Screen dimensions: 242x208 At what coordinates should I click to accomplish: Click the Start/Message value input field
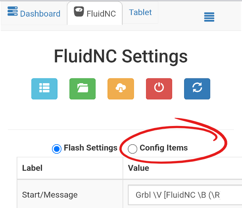[185, 195]
